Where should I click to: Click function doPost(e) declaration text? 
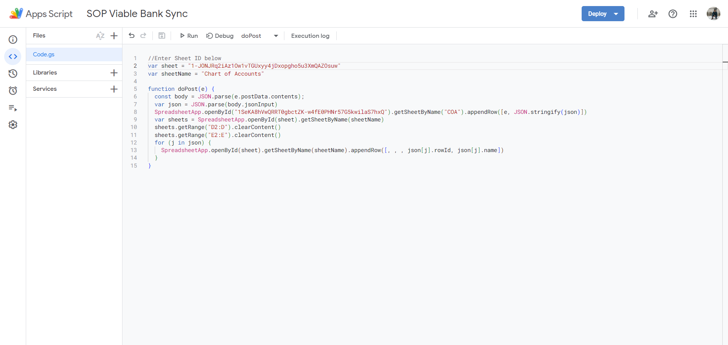point(181,89)
